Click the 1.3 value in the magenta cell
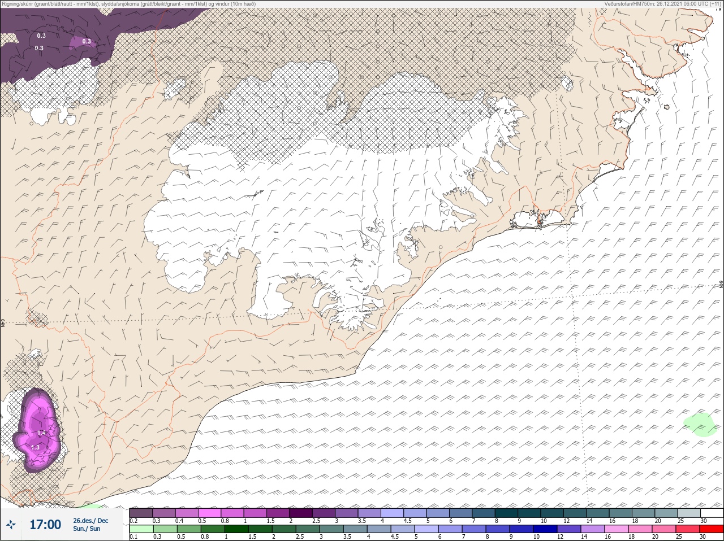Screen dimensions: 724x541 click(35, 447)
